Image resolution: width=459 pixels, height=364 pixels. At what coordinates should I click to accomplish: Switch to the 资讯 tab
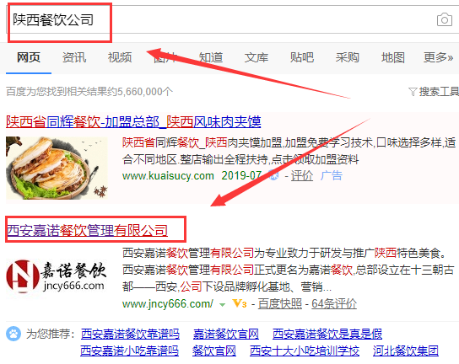coord(74,57)
